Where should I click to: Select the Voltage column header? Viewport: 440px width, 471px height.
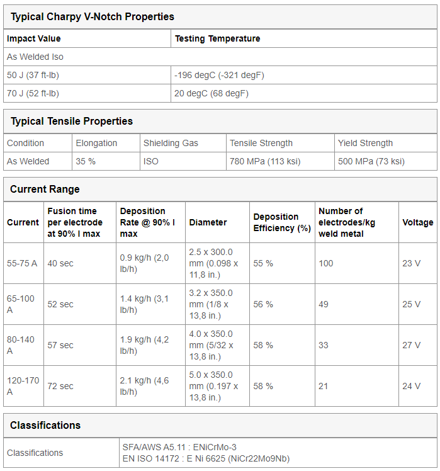(x=418, y=222)
